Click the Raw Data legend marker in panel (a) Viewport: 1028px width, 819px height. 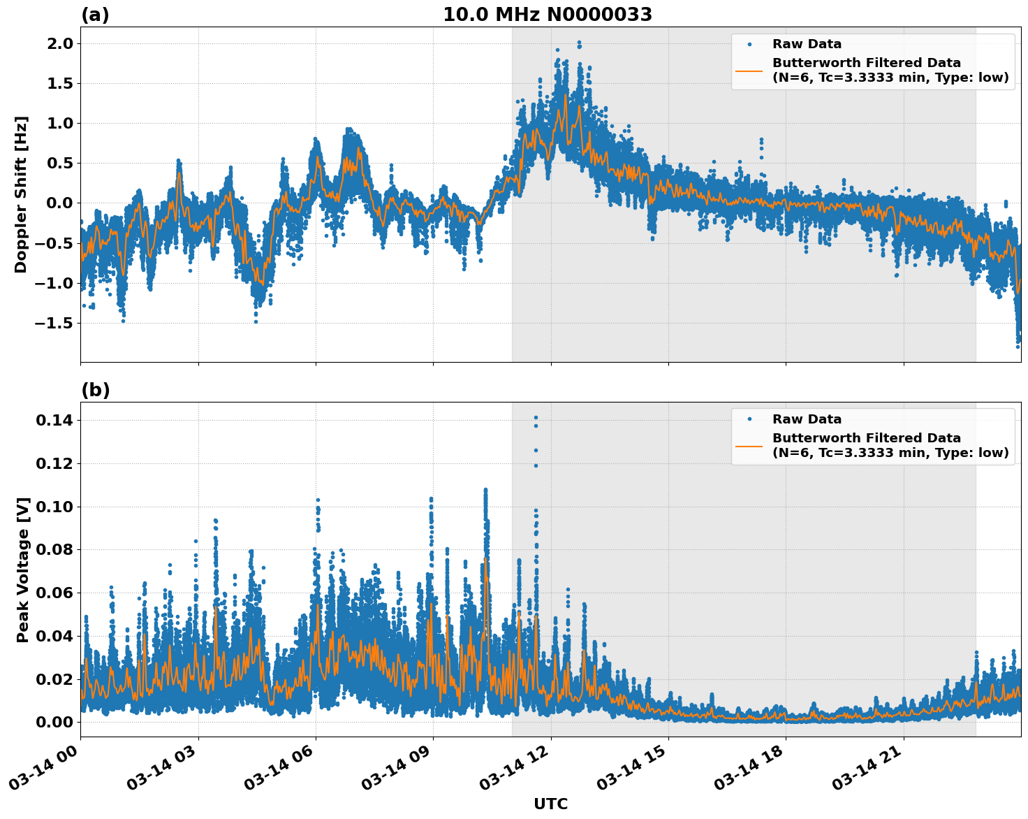coord(749,44)
